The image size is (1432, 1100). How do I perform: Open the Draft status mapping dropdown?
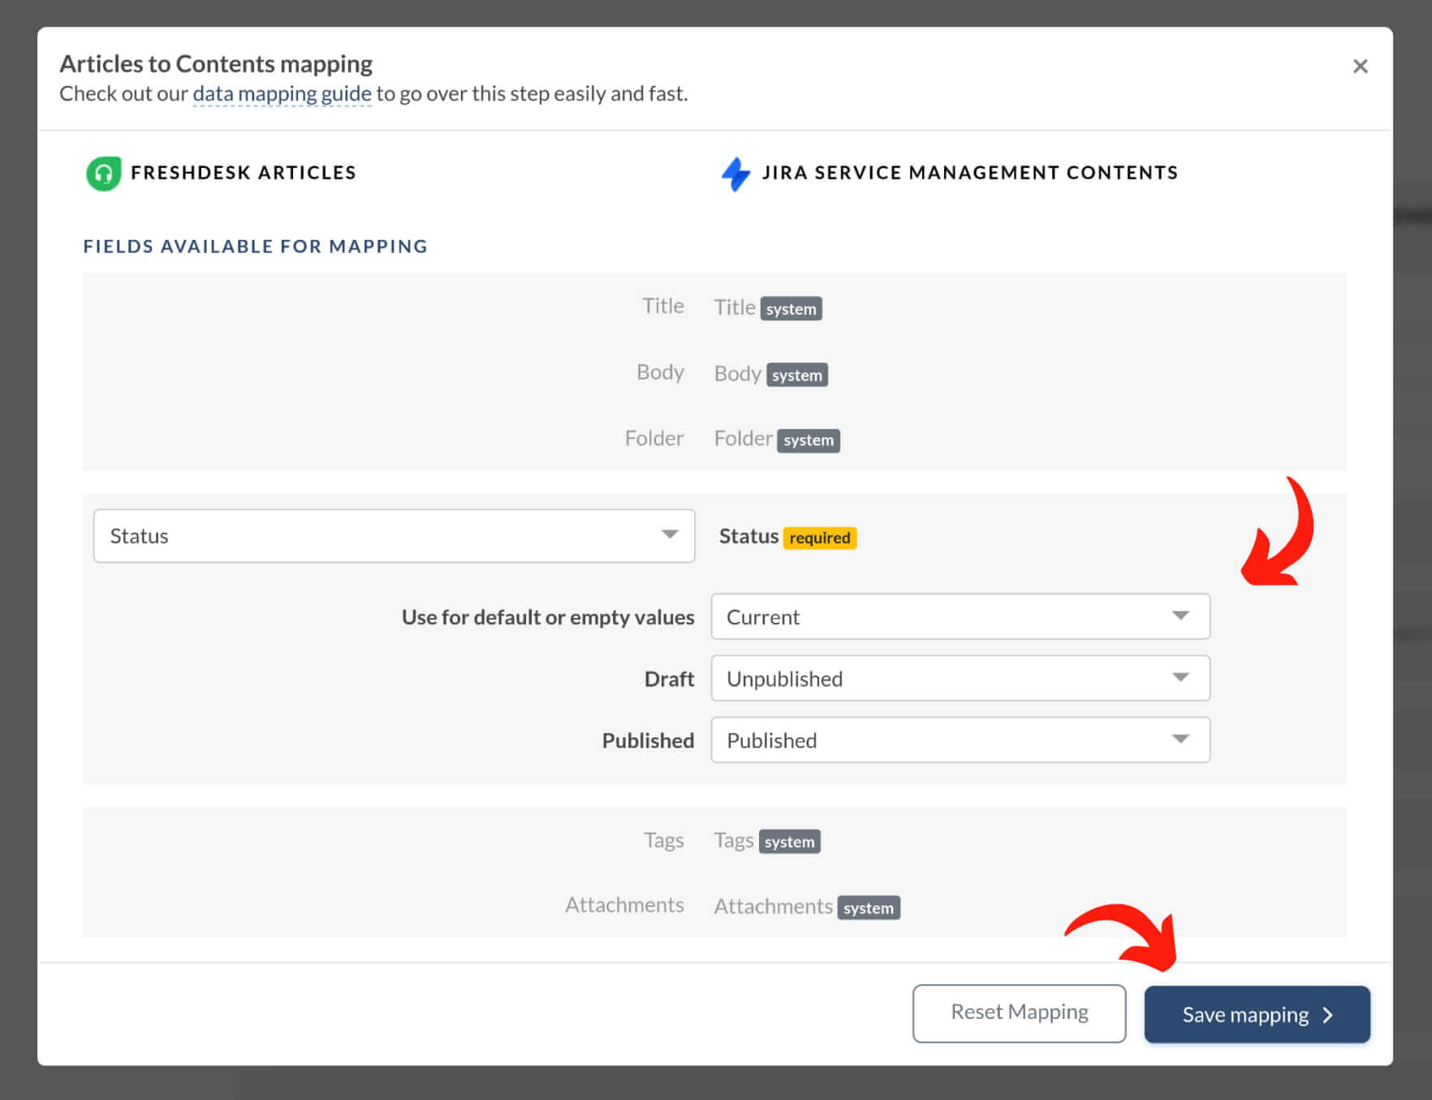pos(960,678)
